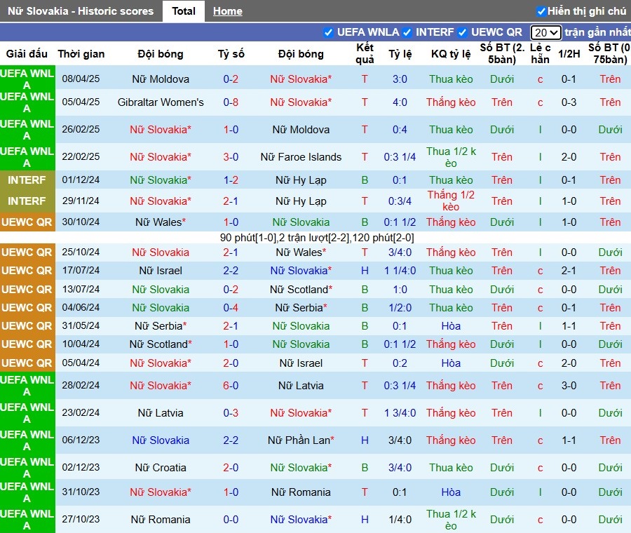Click the KQ tỷ lệ column header
The image size is (631, 533).
(451, 53)
